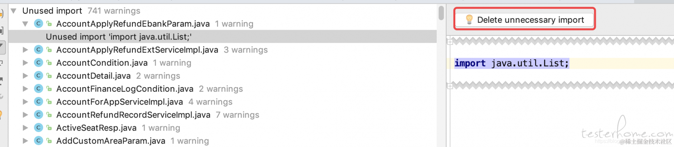This screenshot has width=674, height=147.
Task: Click the class icon of AccountRefundRecordServiceImpl.java
Action: coord(39,114)
